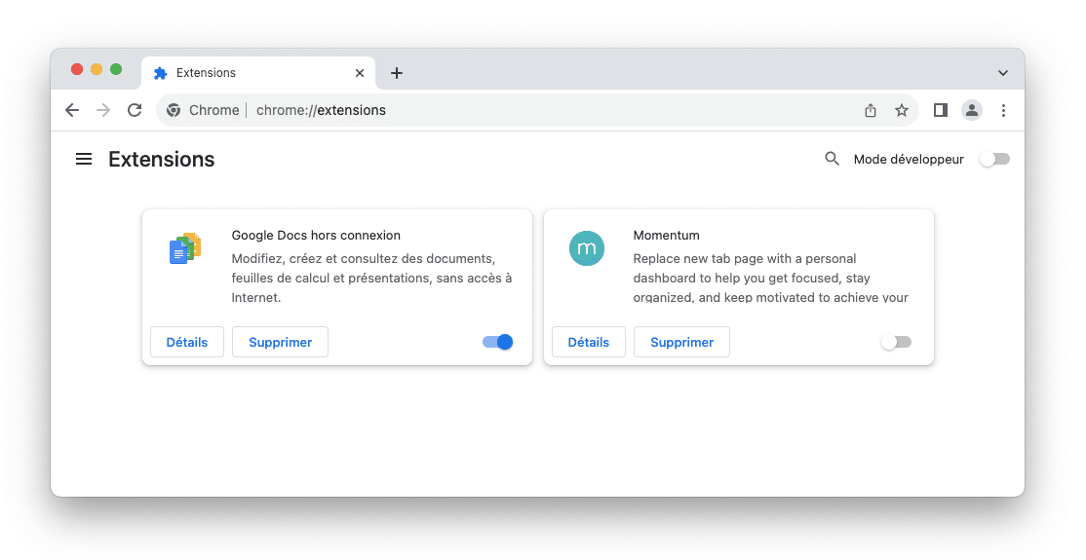Image resolution: width=1086 pixels, height=560 pixels.
Task: Click the Momentum extension icon
Action: 587,248
